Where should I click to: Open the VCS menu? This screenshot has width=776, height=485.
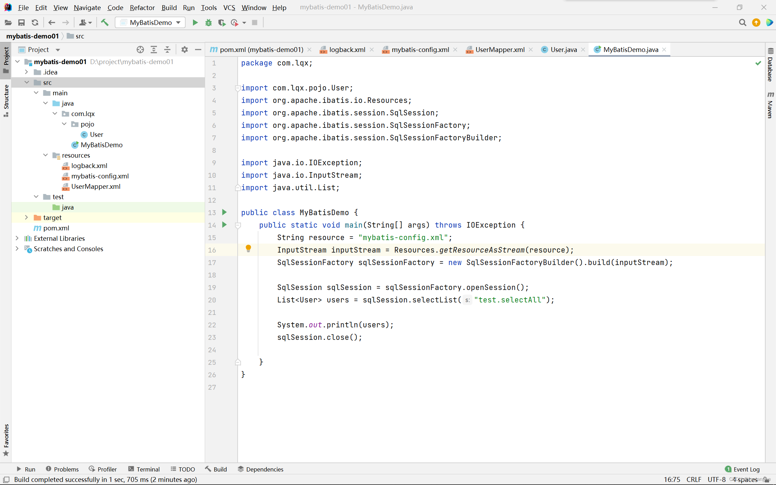coord(229,7)
